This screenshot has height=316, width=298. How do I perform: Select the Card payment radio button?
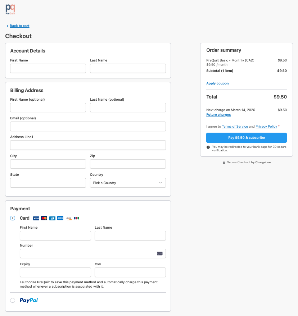(13, 218)
